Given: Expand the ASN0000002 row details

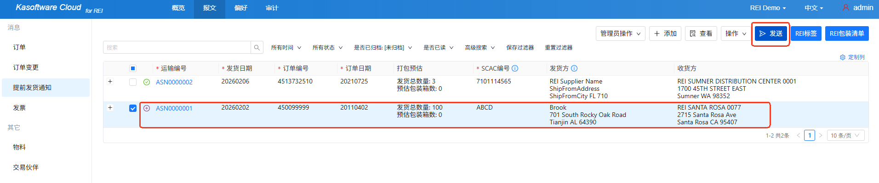Looking at the screenshot, I should coord(110,82).
